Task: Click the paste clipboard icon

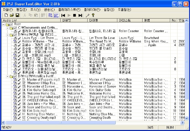Action: (x=36, y=15)
